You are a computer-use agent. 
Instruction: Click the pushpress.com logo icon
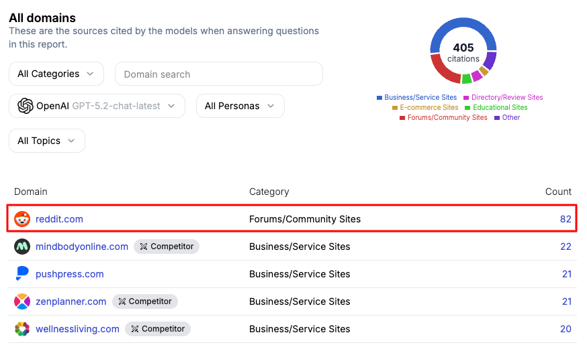[22, 274]
